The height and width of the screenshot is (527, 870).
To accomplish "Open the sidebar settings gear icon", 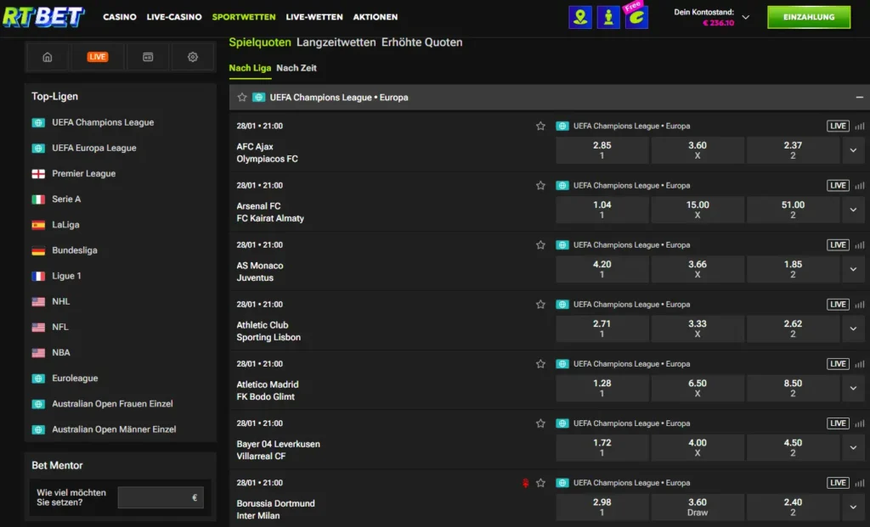I will (x=193, y=57).
